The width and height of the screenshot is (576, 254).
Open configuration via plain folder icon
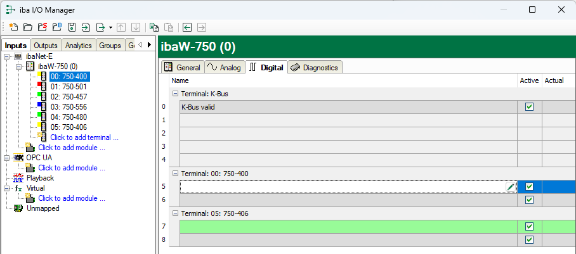pyautogui.click(x=27, y=27)
